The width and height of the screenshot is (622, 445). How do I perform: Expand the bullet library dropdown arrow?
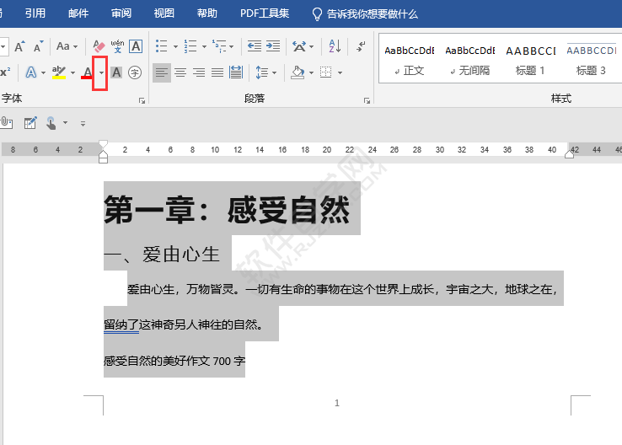tap(175, 46)
